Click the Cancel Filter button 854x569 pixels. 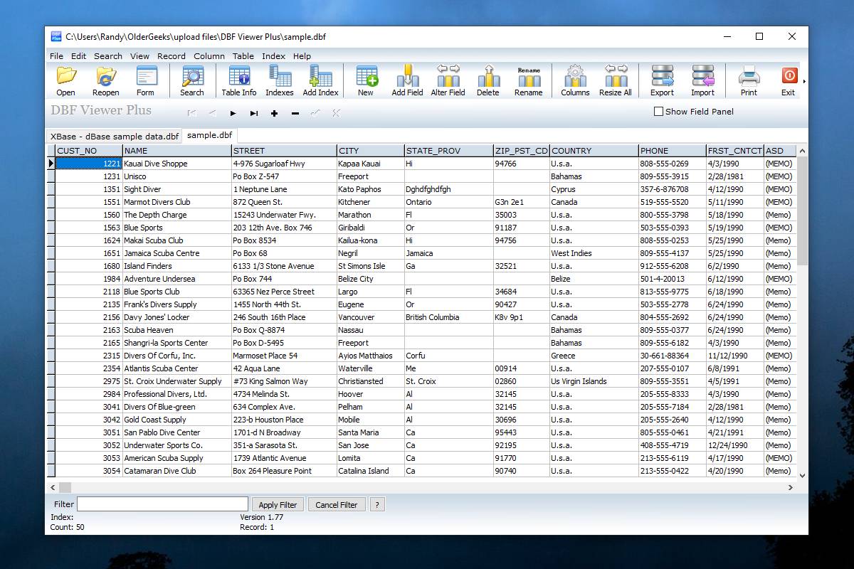pyautogui.click(x=337, y=504)
